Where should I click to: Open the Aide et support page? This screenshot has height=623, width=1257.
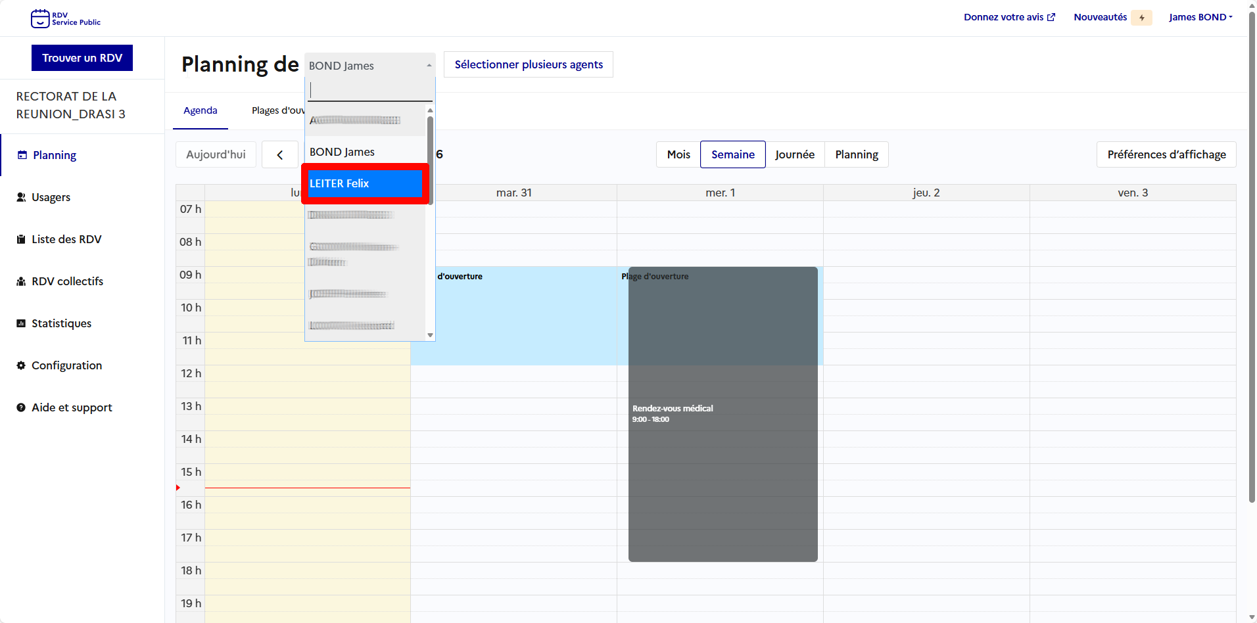point(72,407)
